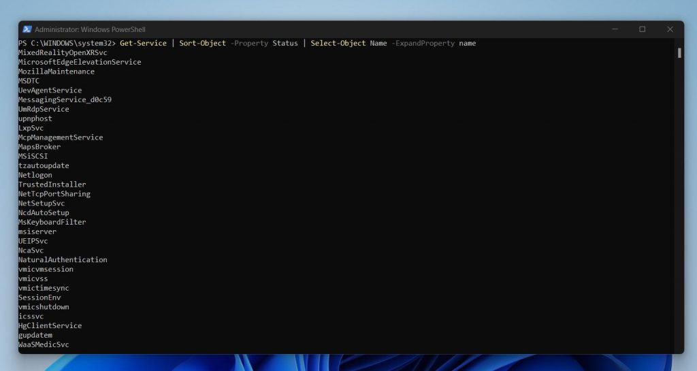Screen dimensions: 697x371
Task: Click the 'Administrator: Windows PowerShell' title text
Action: click(x=90, y=29)
